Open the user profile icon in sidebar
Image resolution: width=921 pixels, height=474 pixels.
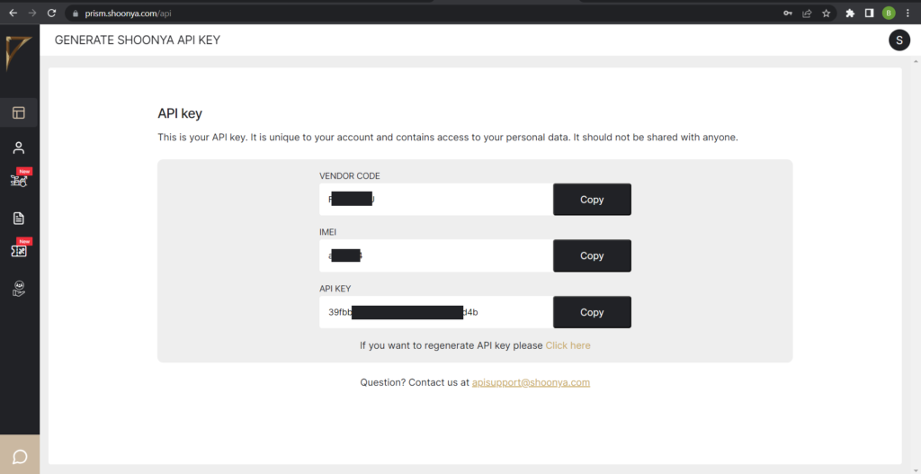point(19,148)
